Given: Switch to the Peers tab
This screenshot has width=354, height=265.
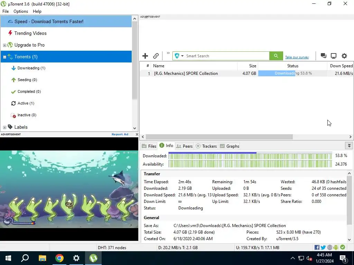Looking at the screenshot, I should [x=184, y=146].
